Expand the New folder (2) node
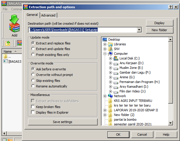180x141 pixels. tap(105, 115)
